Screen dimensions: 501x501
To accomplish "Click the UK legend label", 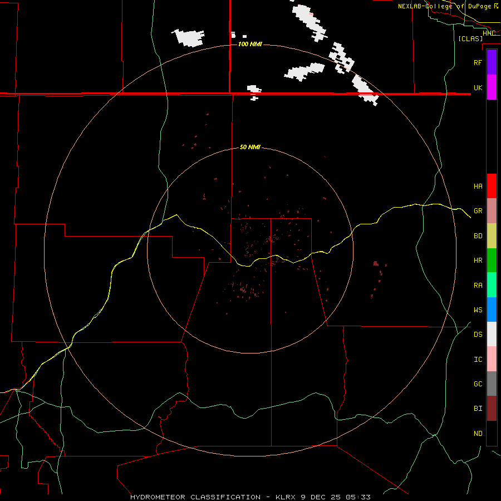I will click(x=478, y=87).
